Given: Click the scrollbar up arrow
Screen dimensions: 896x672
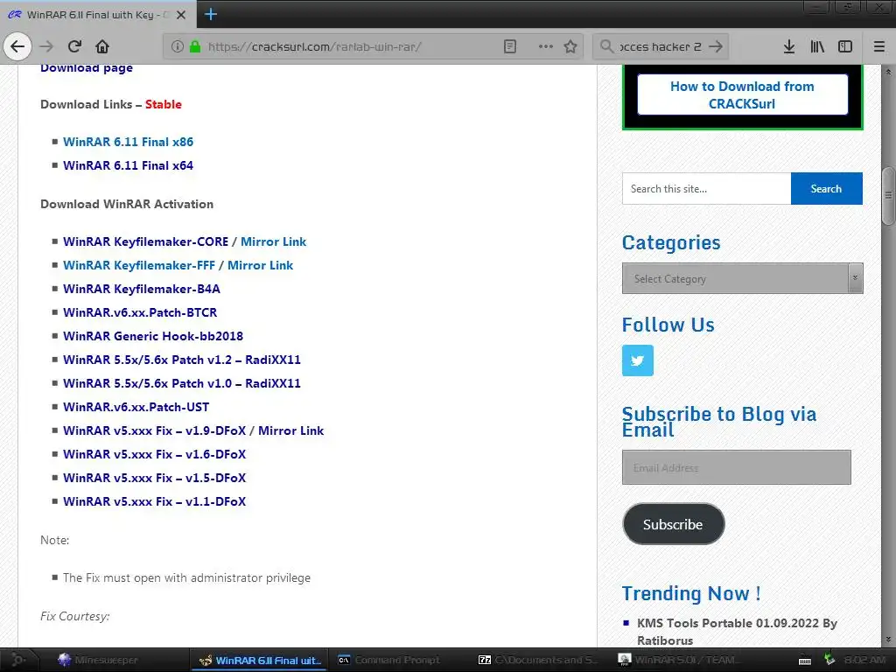Looking at the screenshot, I should [x=888, y=72].
